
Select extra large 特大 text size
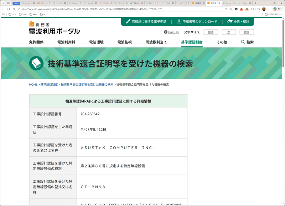click(x=247, y=32)
